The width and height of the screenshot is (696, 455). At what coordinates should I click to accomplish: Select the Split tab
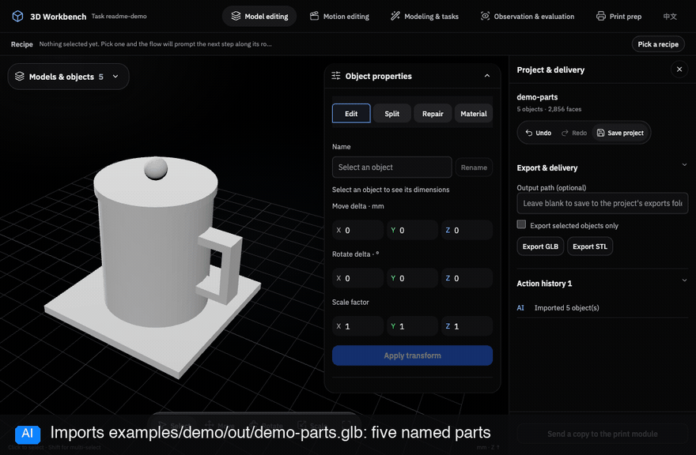[392, 114]
